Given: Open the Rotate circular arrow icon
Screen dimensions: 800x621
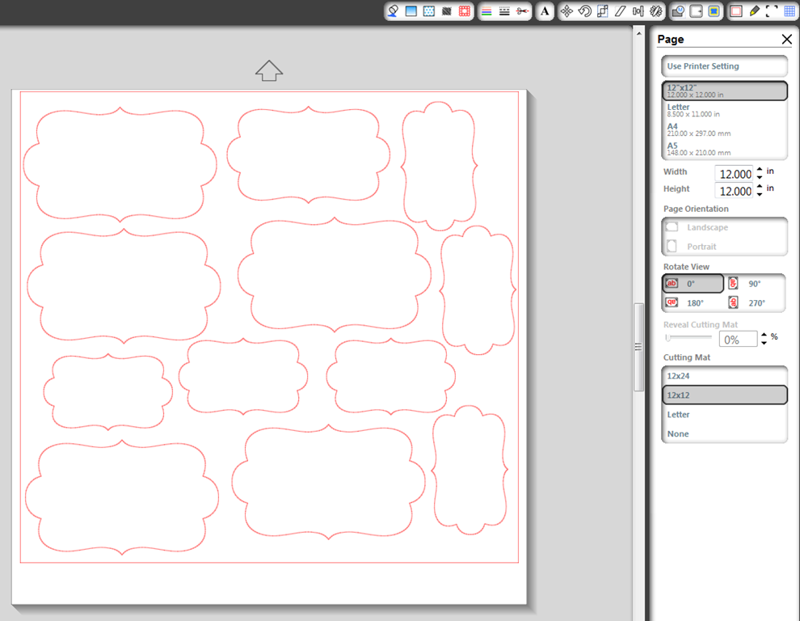Looking at the screenshot, I should (x=585, y=11).
